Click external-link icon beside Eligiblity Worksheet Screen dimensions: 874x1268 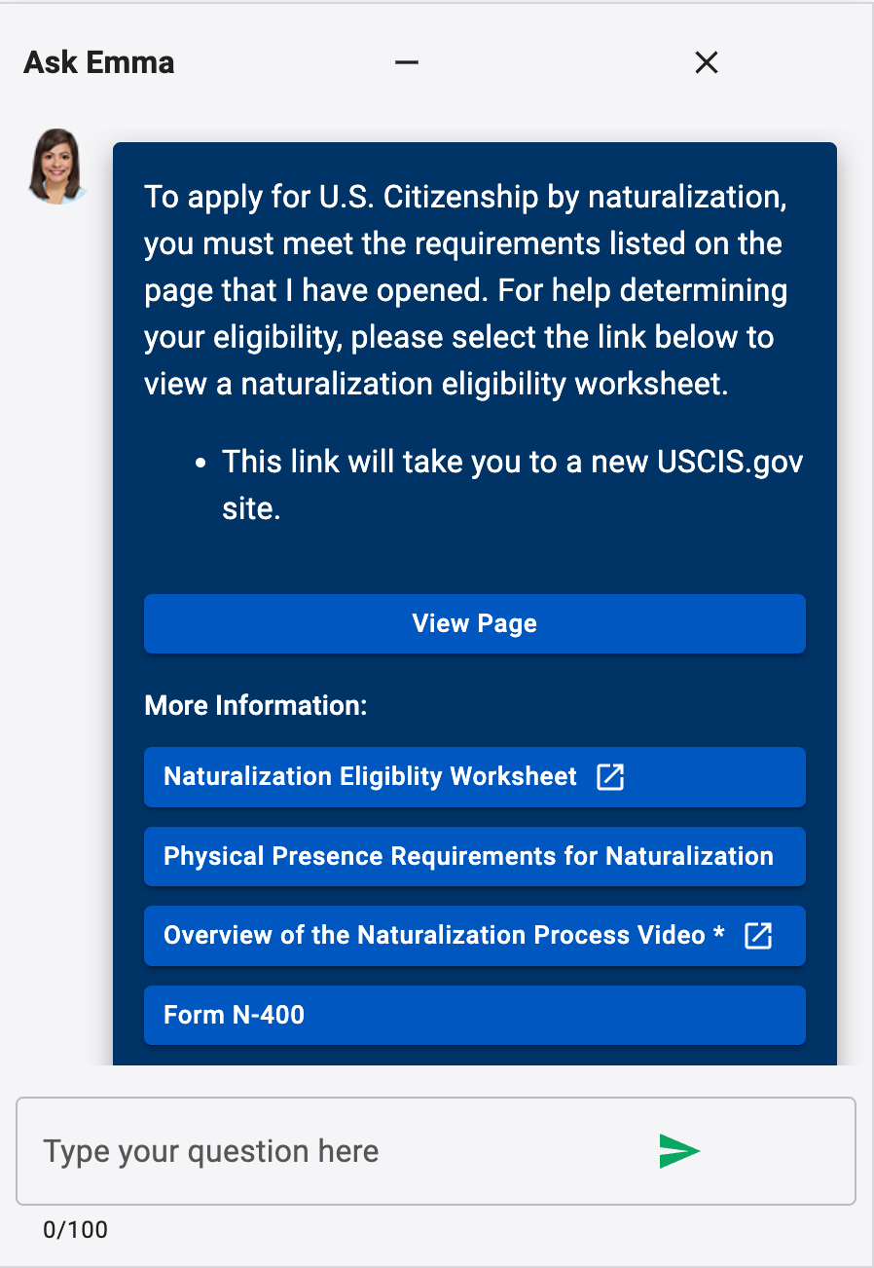coord(610,777)
